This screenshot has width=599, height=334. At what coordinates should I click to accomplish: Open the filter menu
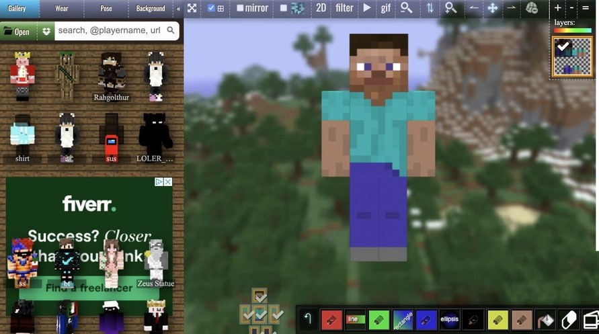point(344,8)
